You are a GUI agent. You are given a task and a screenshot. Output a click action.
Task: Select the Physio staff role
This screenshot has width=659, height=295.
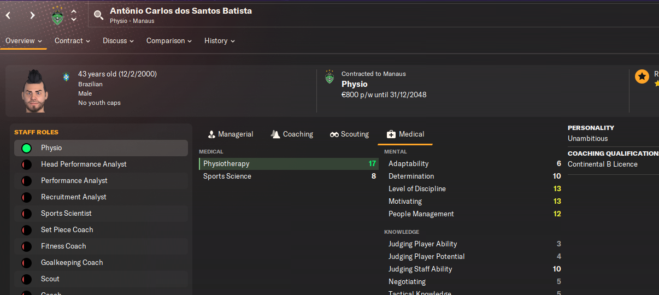pyautogui.click(x=101, y=148)
